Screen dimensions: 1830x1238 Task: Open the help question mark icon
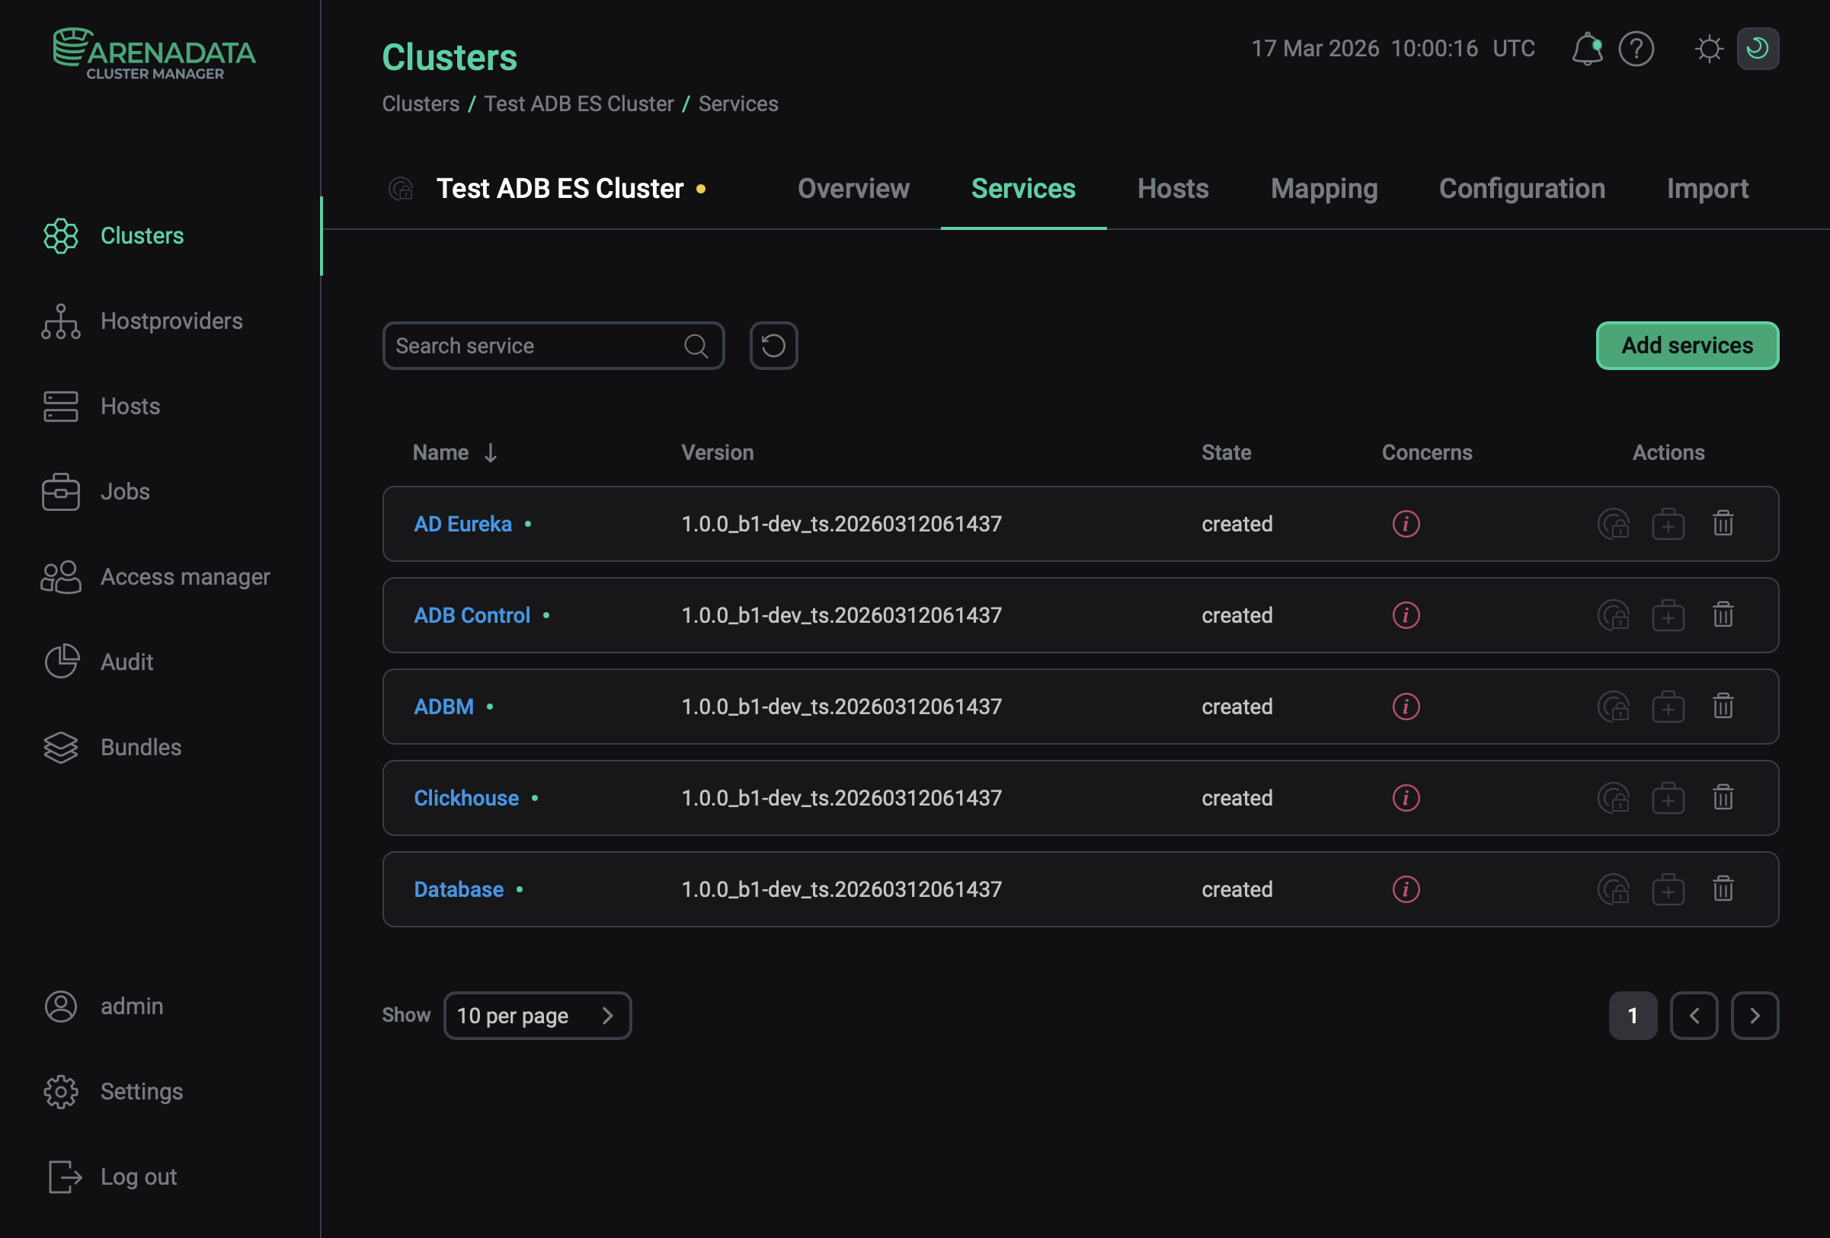pyautogui.click(x=1636, y=49)
